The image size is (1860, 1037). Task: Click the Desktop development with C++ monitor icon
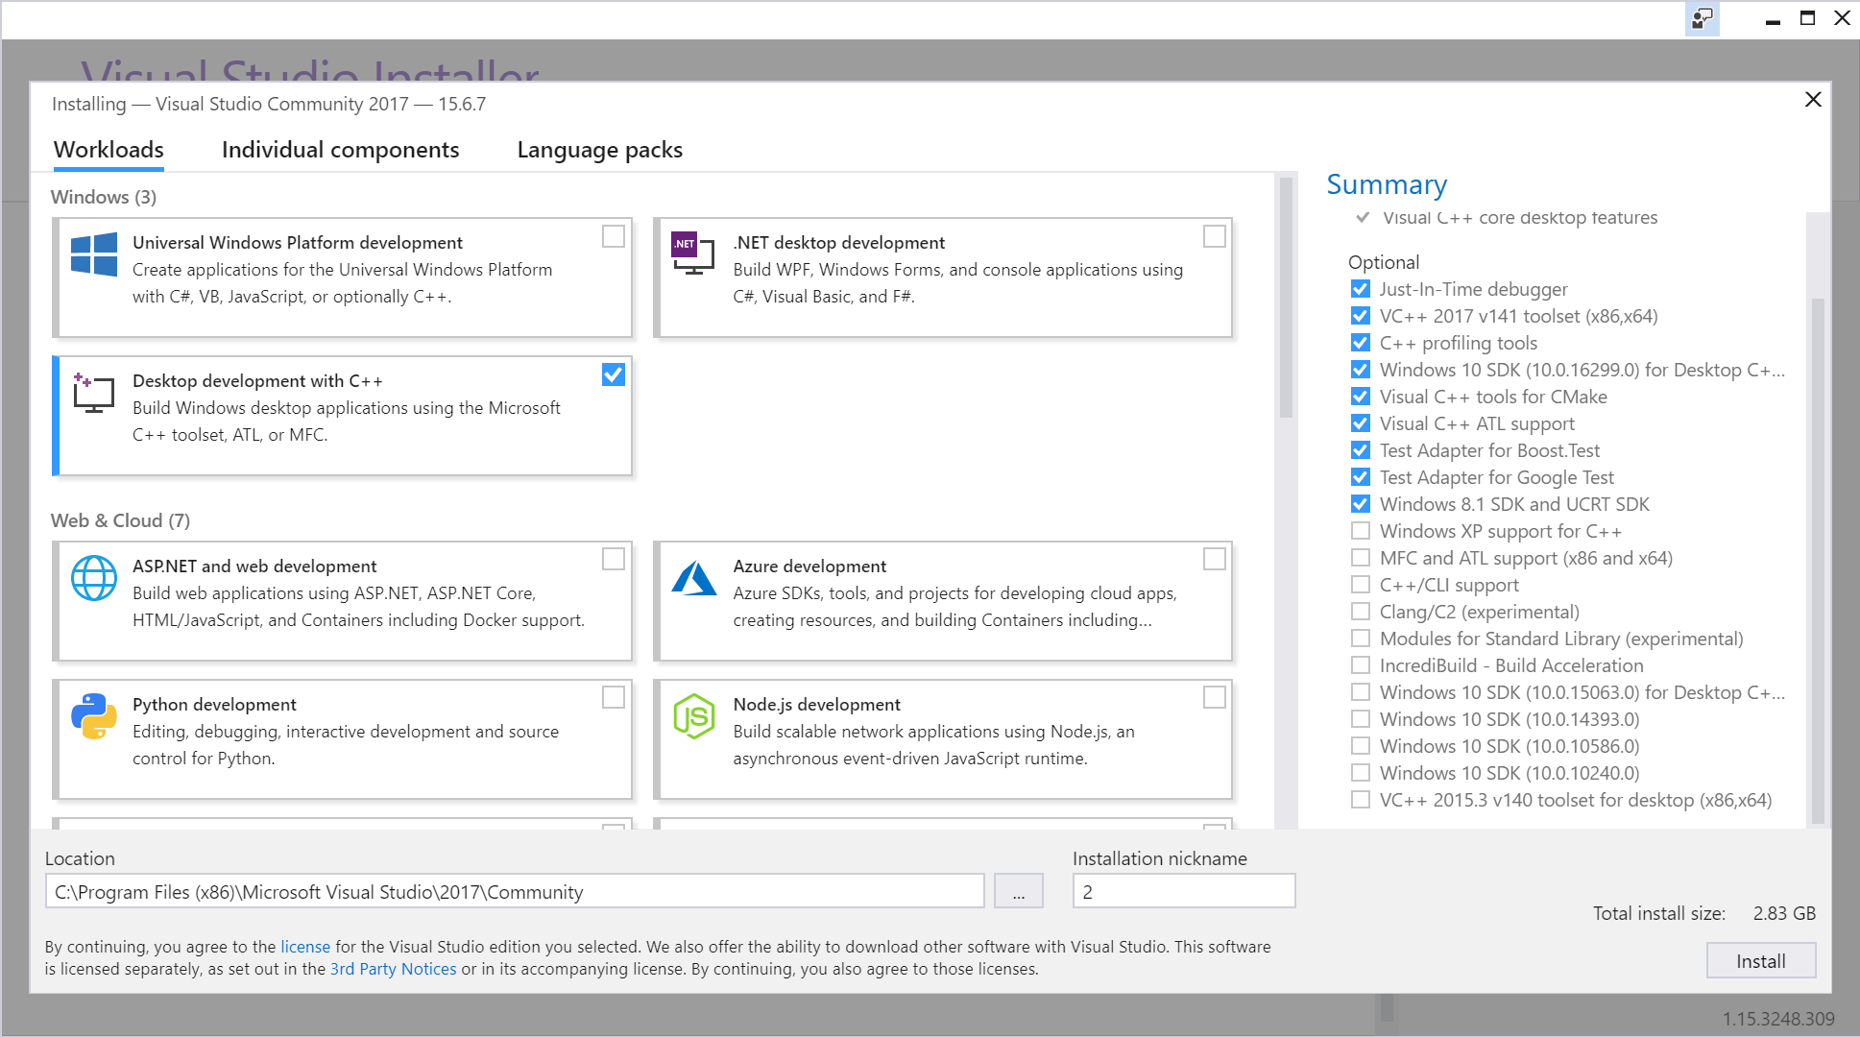tap(94, 393)
